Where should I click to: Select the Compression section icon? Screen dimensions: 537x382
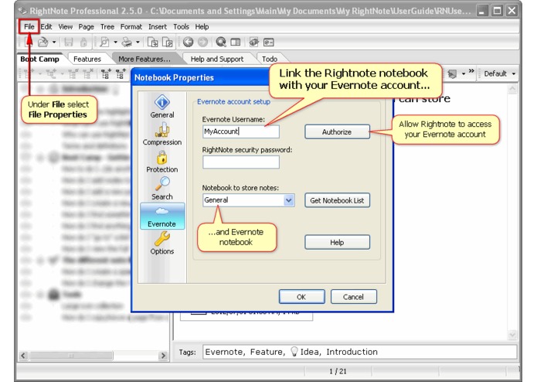pos(162,134)
